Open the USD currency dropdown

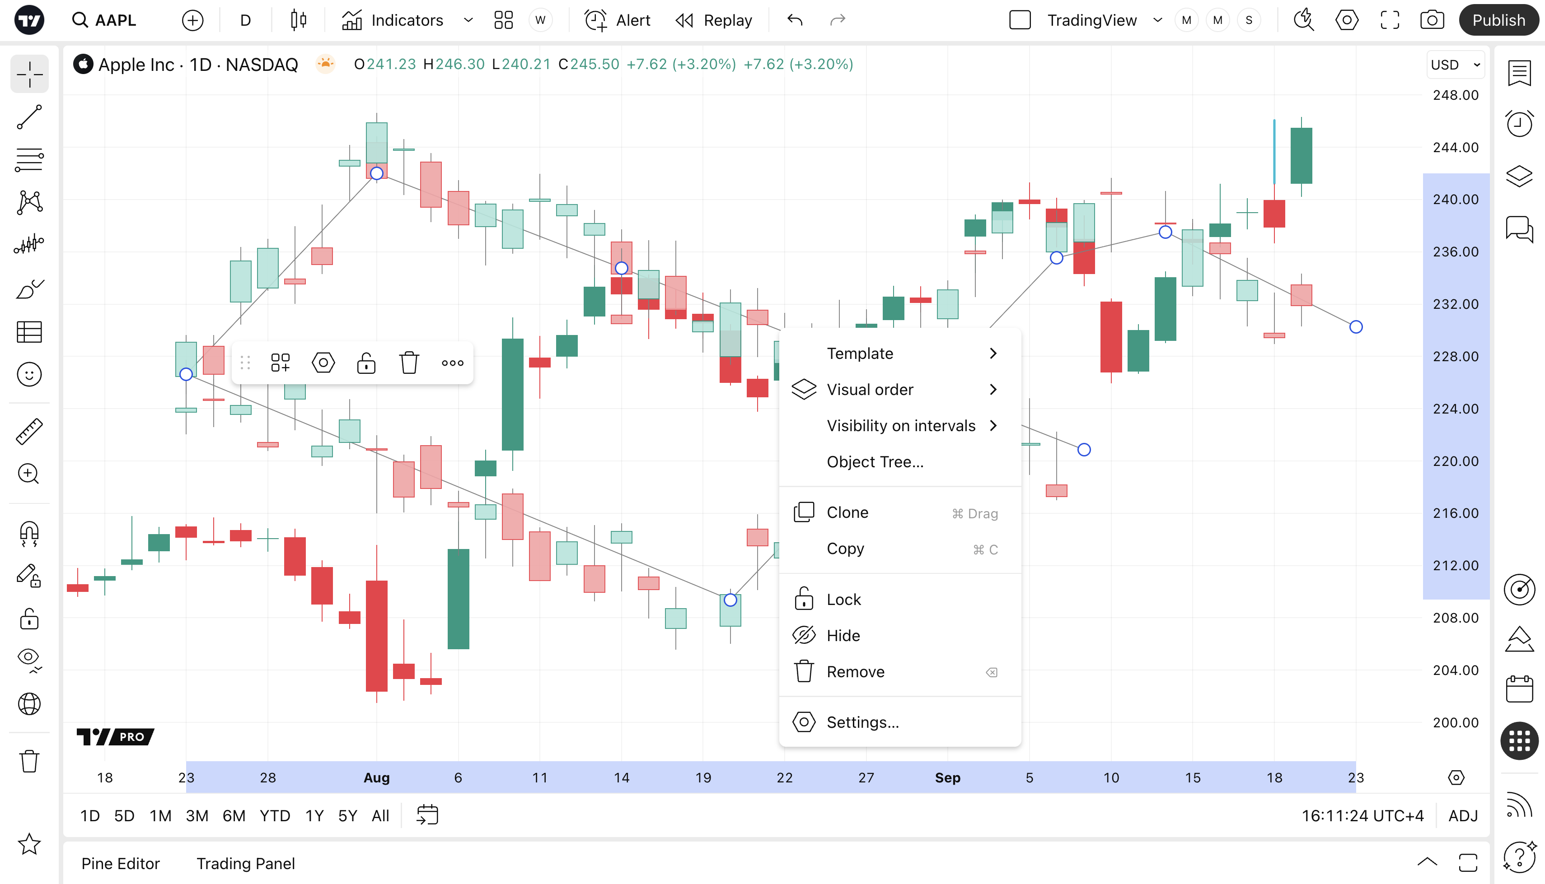pos(1455,65)
